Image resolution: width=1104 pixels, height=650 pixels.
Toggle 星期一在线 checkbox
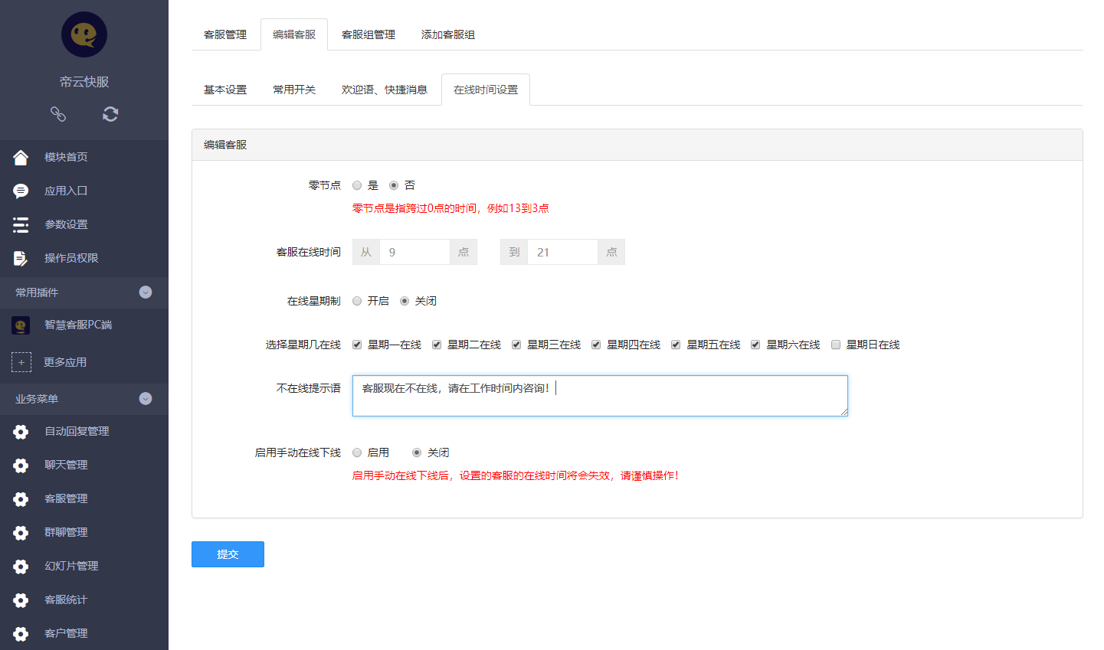click(357, 345)
